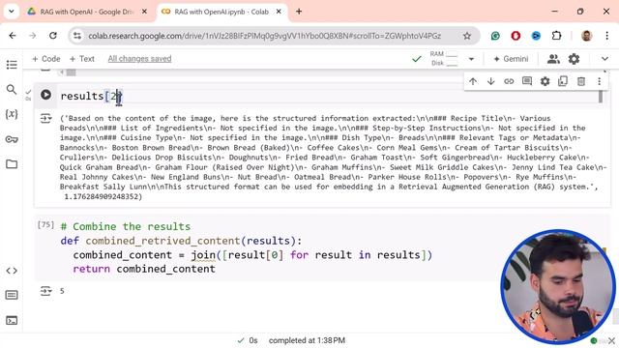Image resolution: width=619 pixels, height=348 pixels.
Task: Click the RAM Disk resource indicator
Action: (444, 58)
